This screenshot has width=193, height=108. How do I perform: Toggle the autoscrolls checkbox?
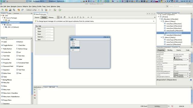174,70
